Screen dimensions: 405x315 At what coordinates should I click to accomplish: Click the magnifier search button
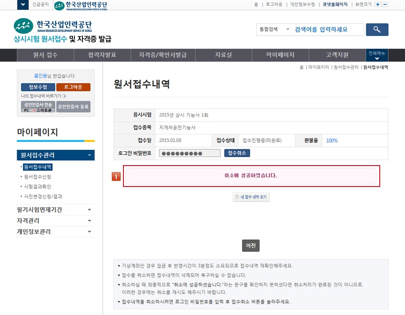coord(377,30)
